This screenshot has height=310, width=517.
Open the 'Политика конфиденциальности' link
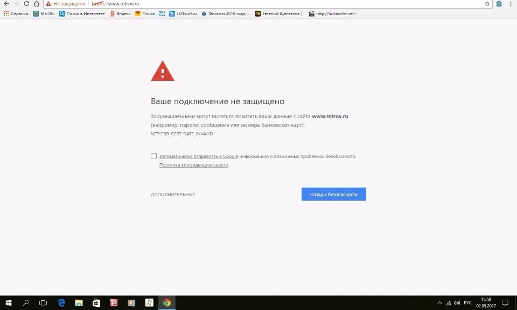193,165
